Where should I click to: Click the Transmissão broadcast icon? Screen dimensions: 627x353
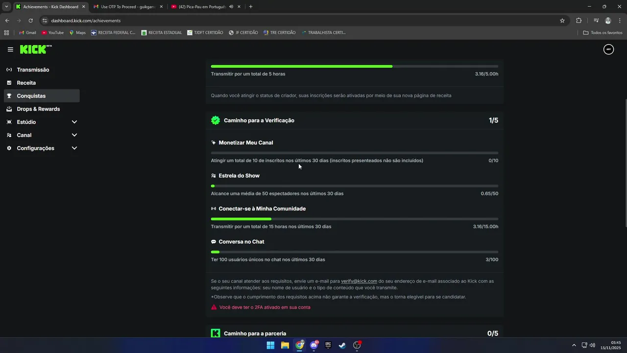click(x=9, y=70)
